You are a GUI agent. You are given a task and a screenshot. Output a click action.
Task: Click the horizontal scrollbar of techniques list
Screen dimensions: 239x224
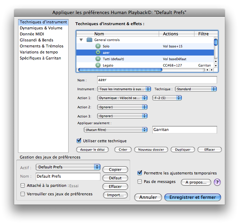[x=120, y=70]
